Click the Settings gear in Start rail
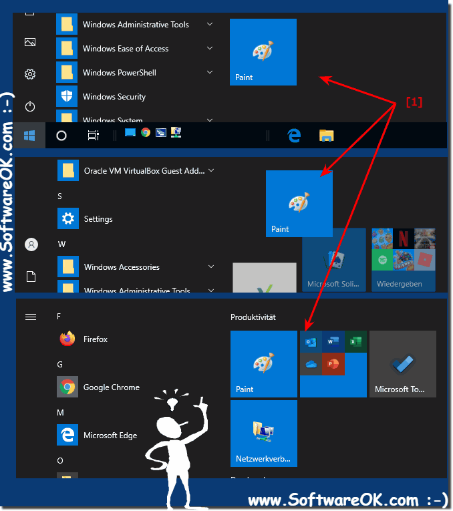This screenshot has height=511, width=453. point(30,74)
